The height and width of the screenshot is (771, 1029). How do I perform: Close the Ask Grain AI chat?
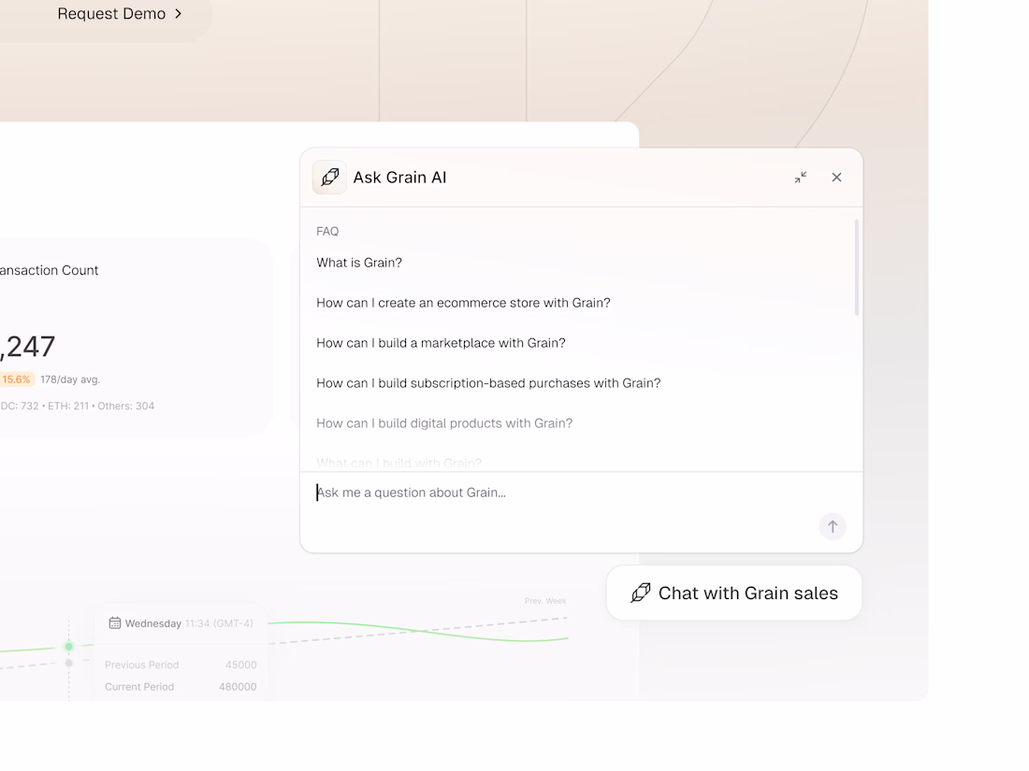coord(836,178)
